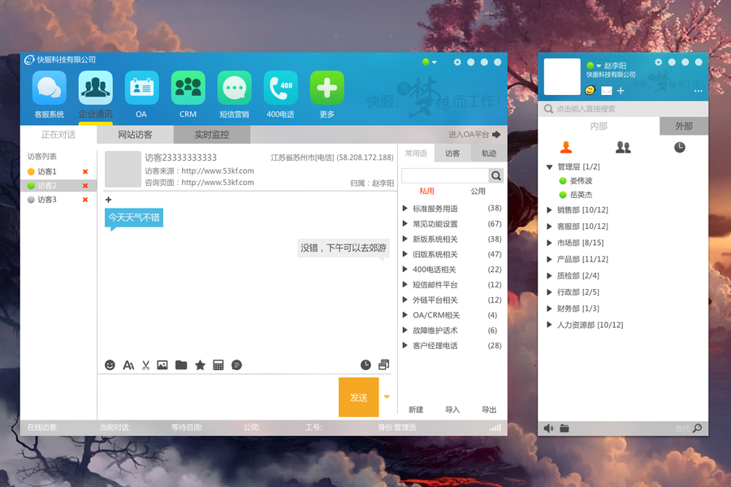The width and height of the screenshot is (731, 487).
Task: Open settings gear in contacts window
Action: (x=658, y=62)
